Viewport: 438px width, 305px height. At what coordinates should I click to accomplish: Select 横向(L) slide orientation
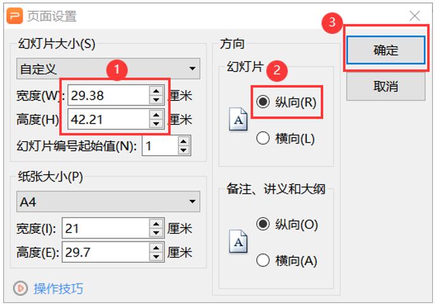(263, 138)
